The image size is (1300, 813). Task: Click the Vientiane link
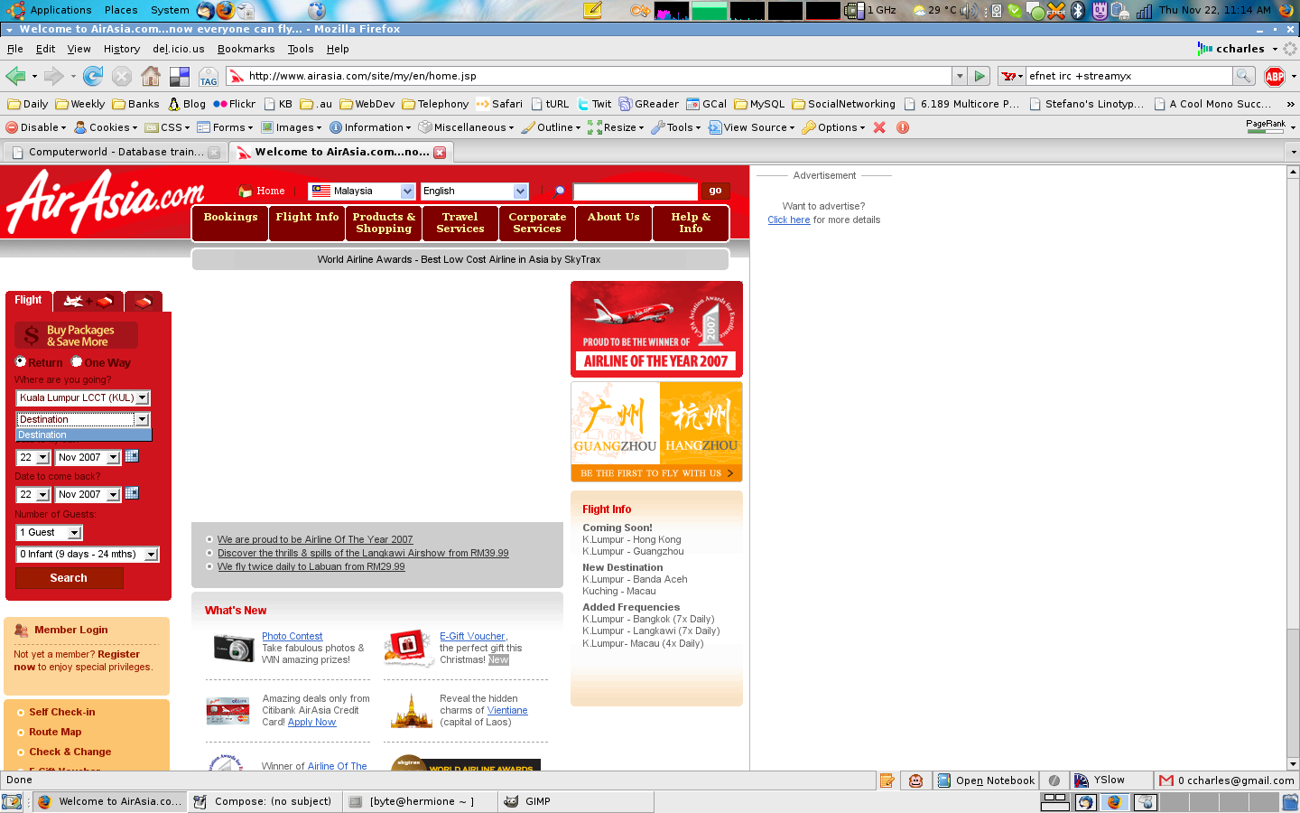(x=507, y=710)
